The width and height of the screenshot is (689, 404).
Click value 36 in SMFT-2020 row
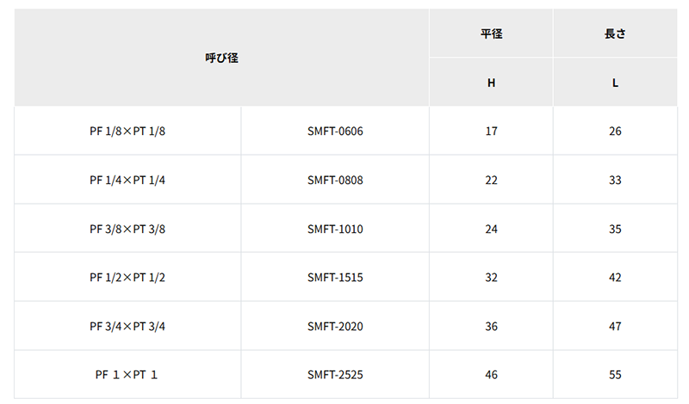[491, 326]
